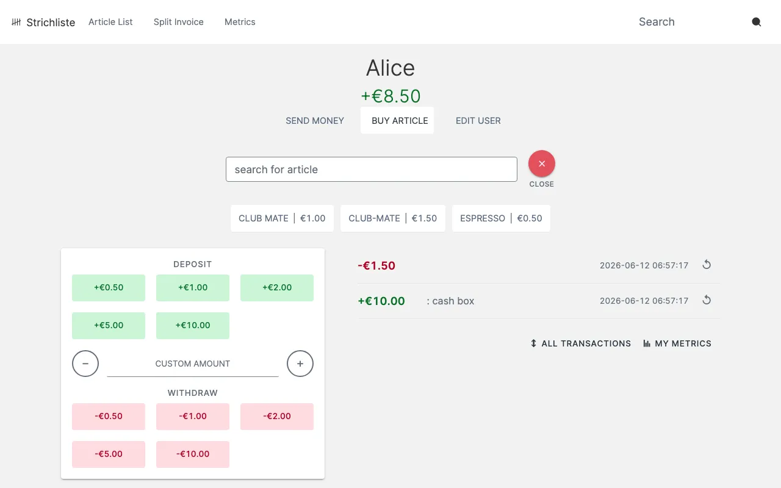Click the search magnifier icon
The width and height of the screenshot is (781, 488).
756,22
